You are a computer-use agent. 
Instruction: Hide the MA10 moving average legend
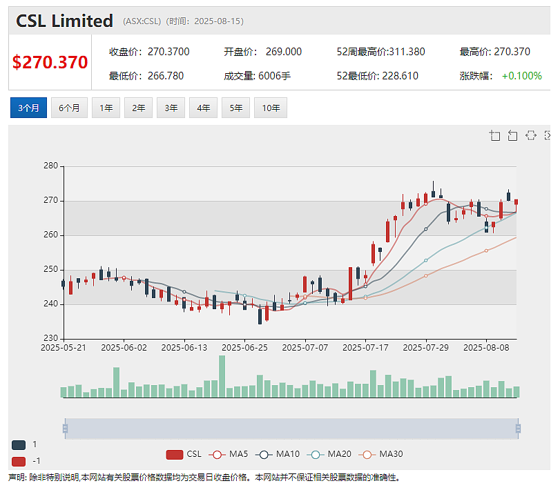(278, 454)
